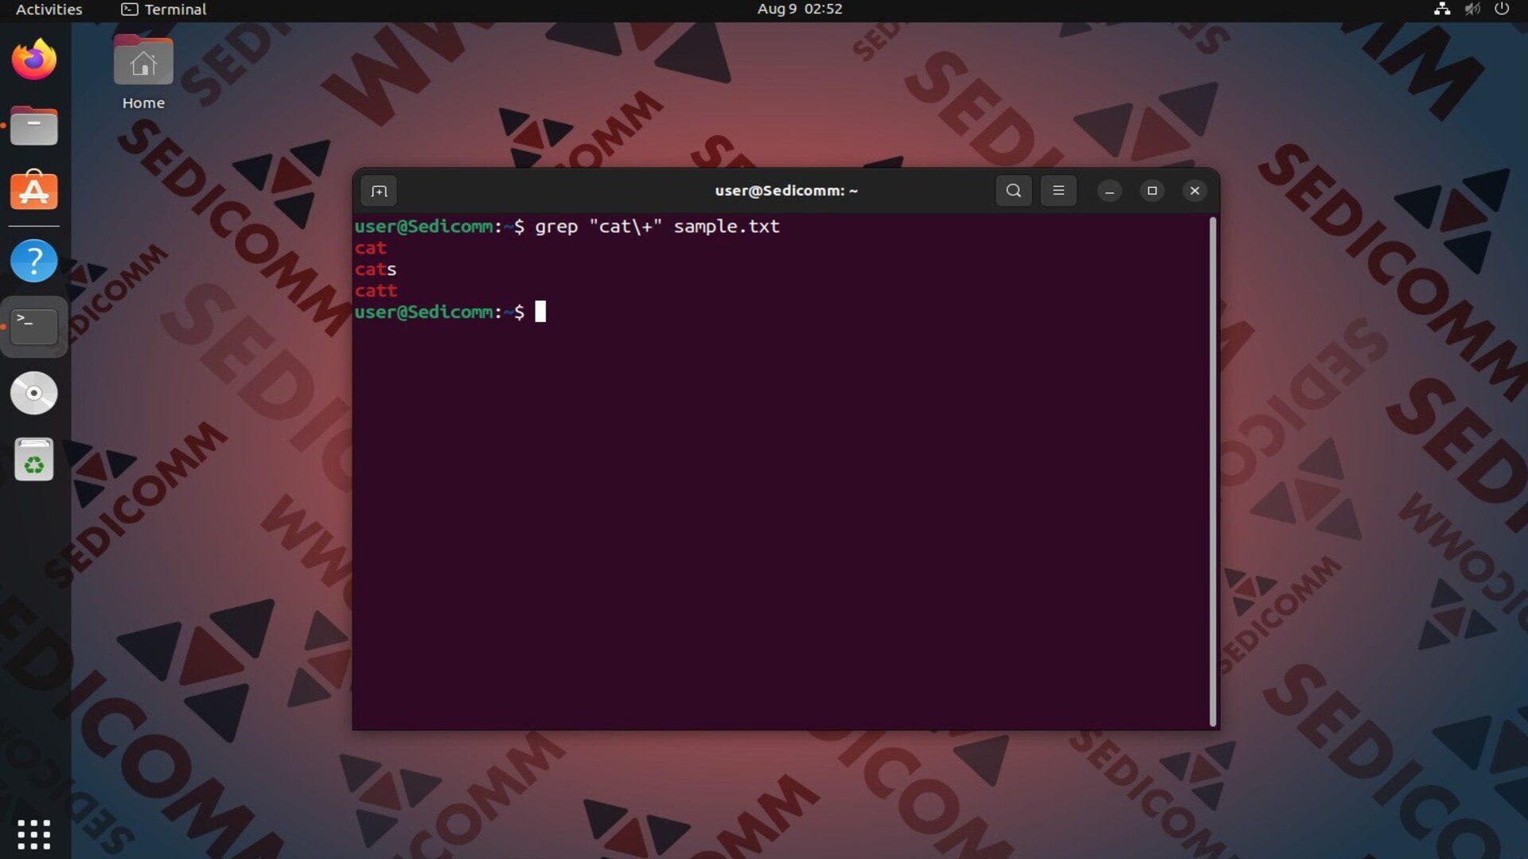
Task: Select Terminal icon in the dock
Action: 33,326
